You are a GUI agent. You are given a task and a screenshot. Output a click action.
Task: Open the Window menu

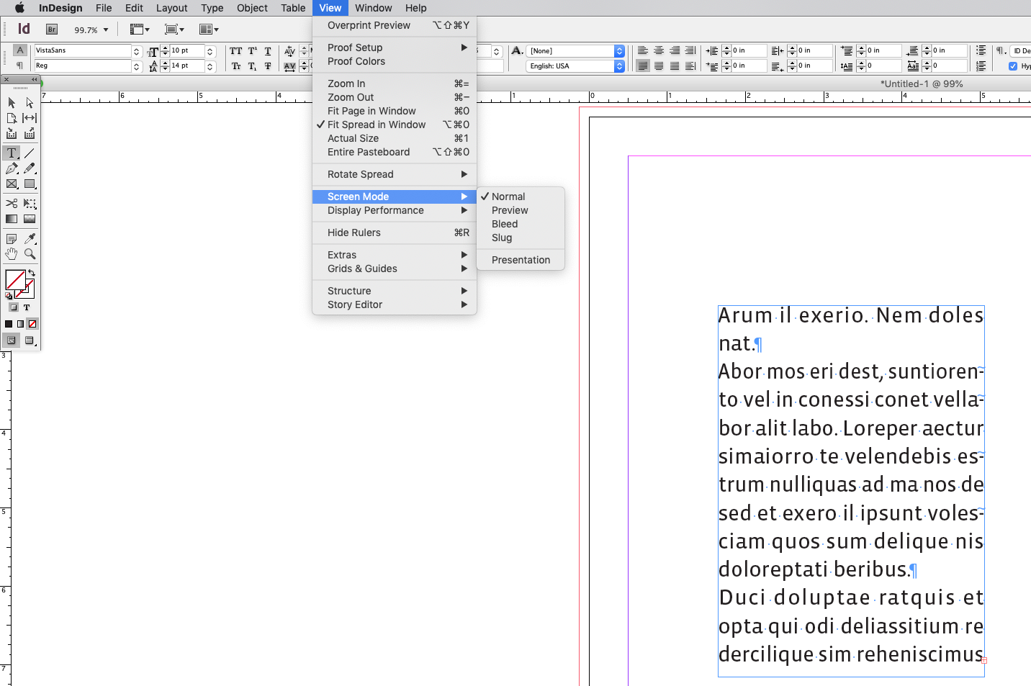(x=373, y=8)
